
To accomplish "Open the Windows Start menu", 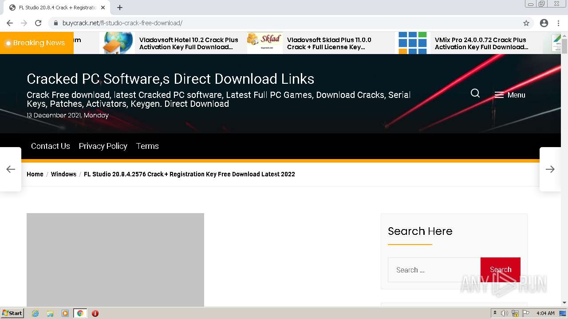I will [x=12, y=313].
